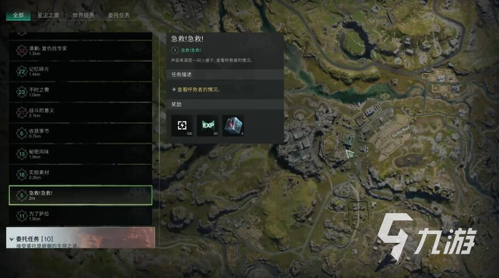Click the level 32 quest diamond icon
Viewport: 499px width, 278px height.
[21, 51]
